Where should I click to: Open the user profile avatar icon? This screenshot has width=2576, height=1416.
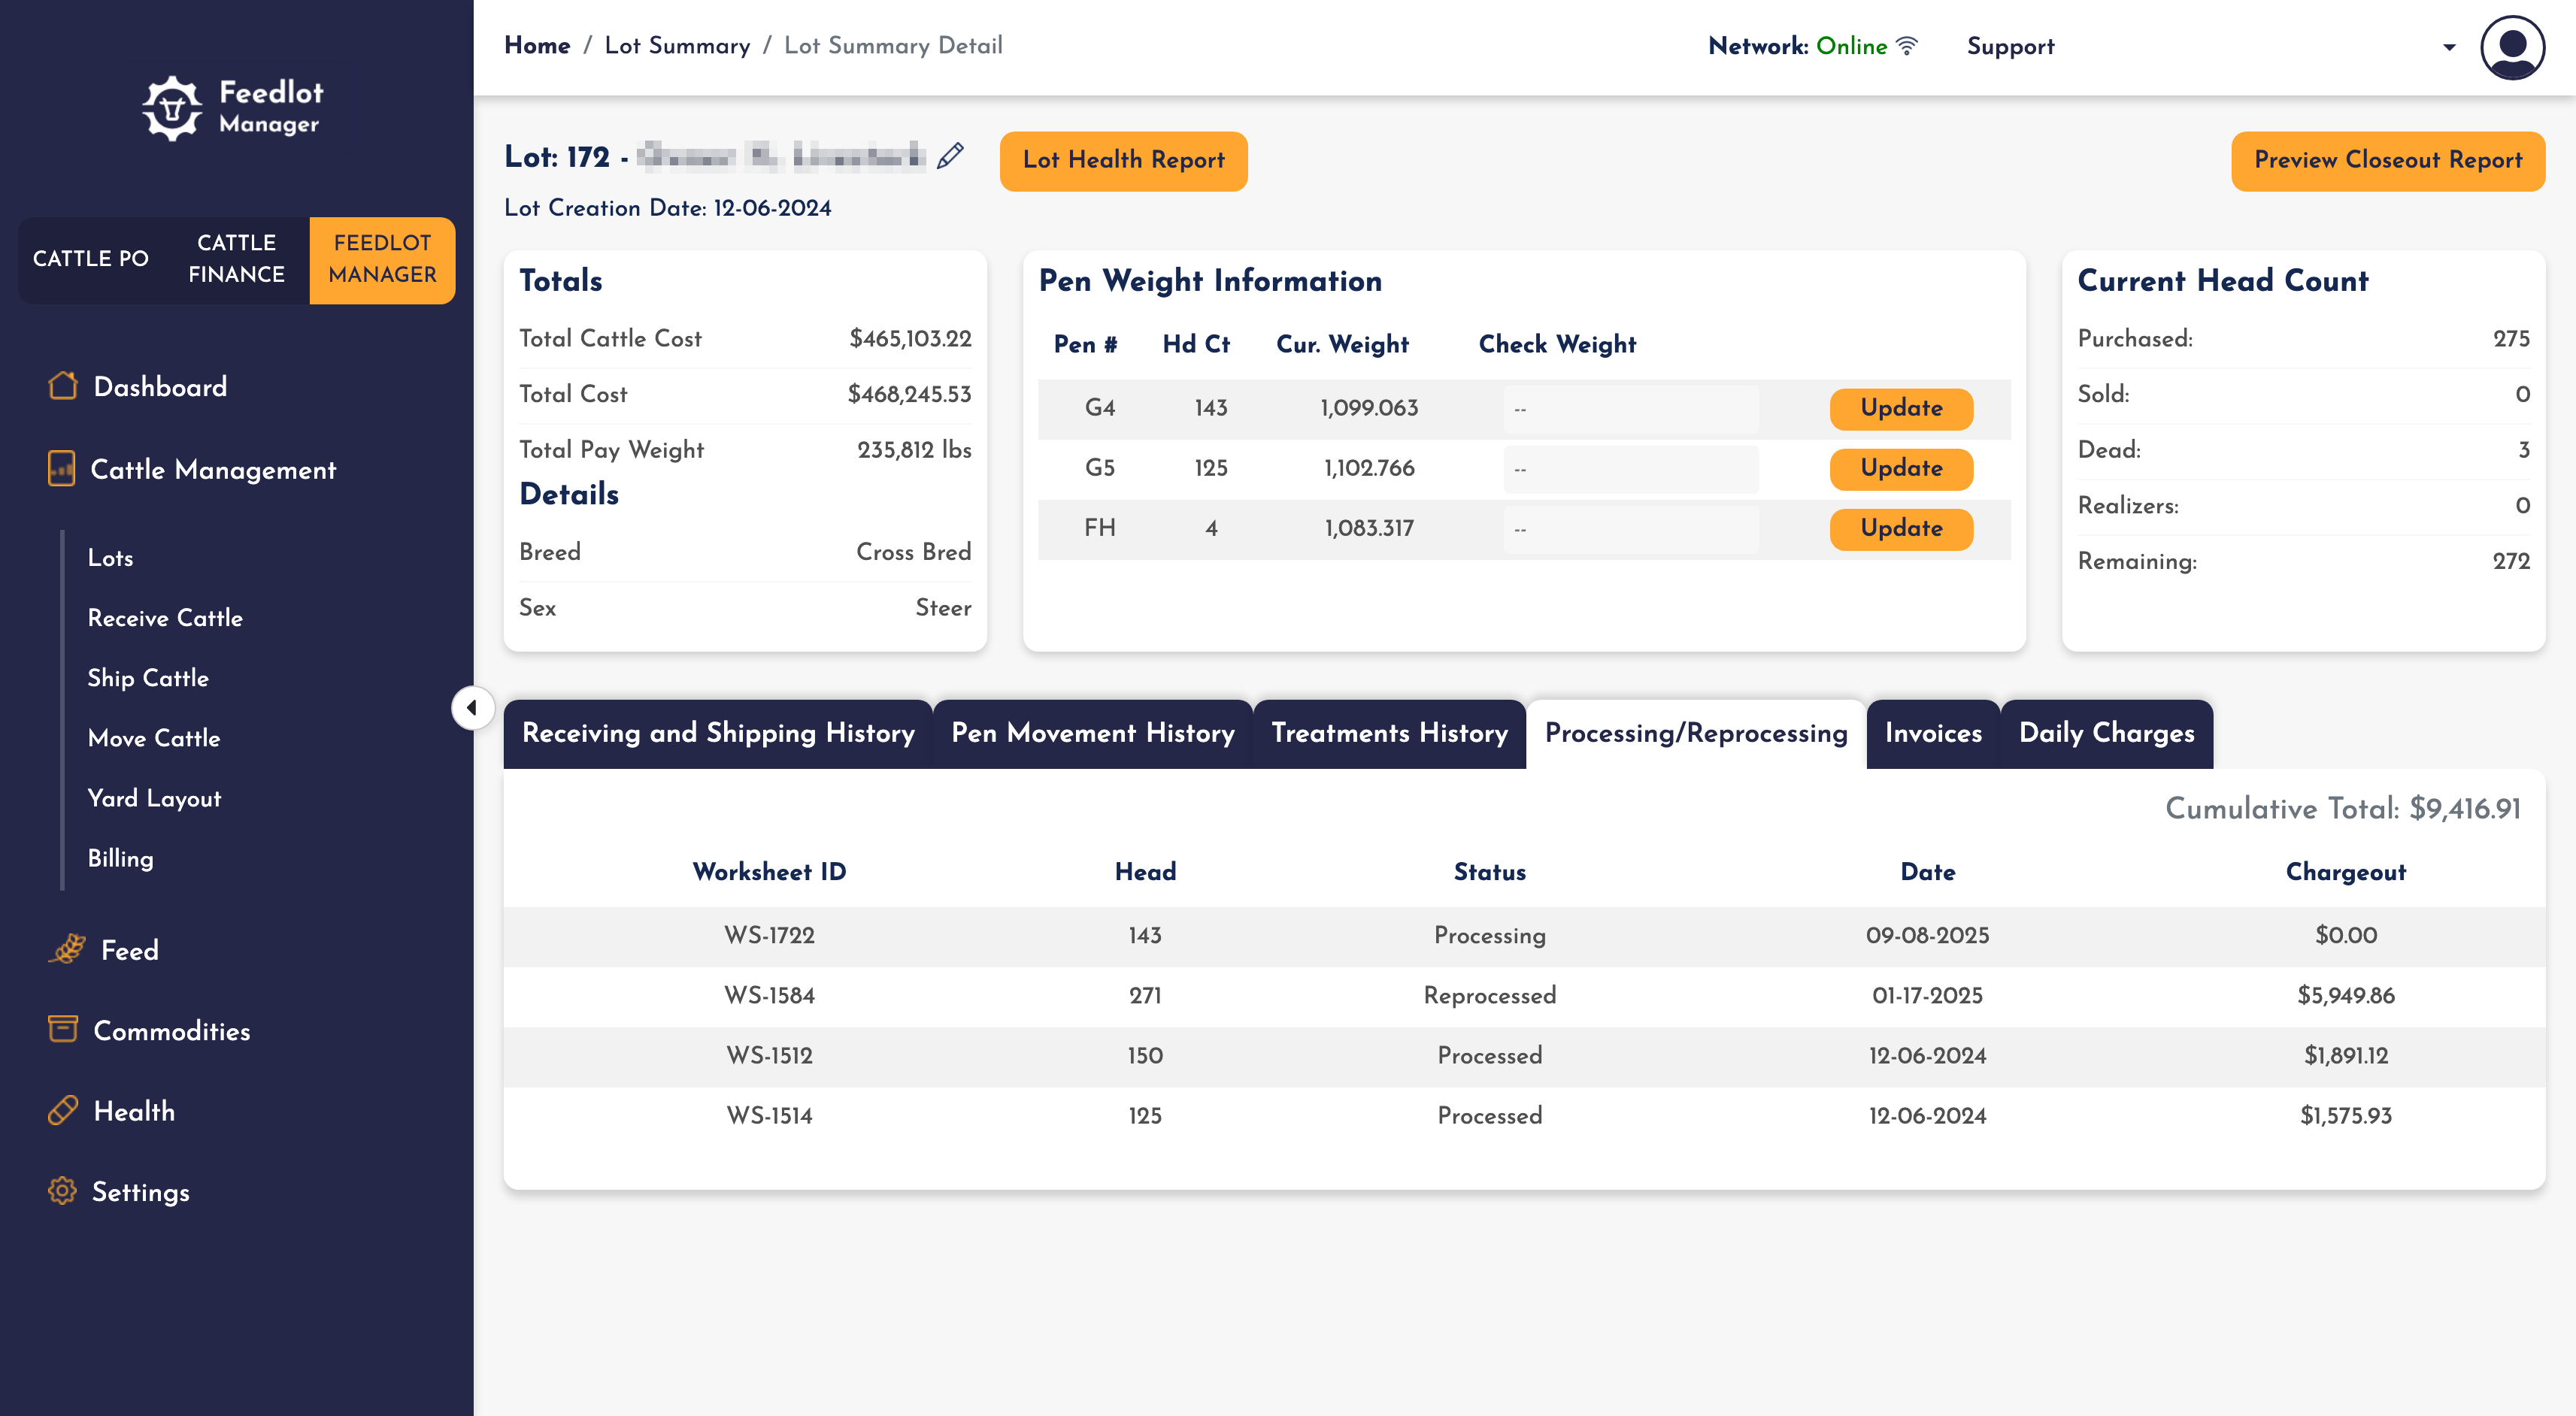click(2512, 47)
